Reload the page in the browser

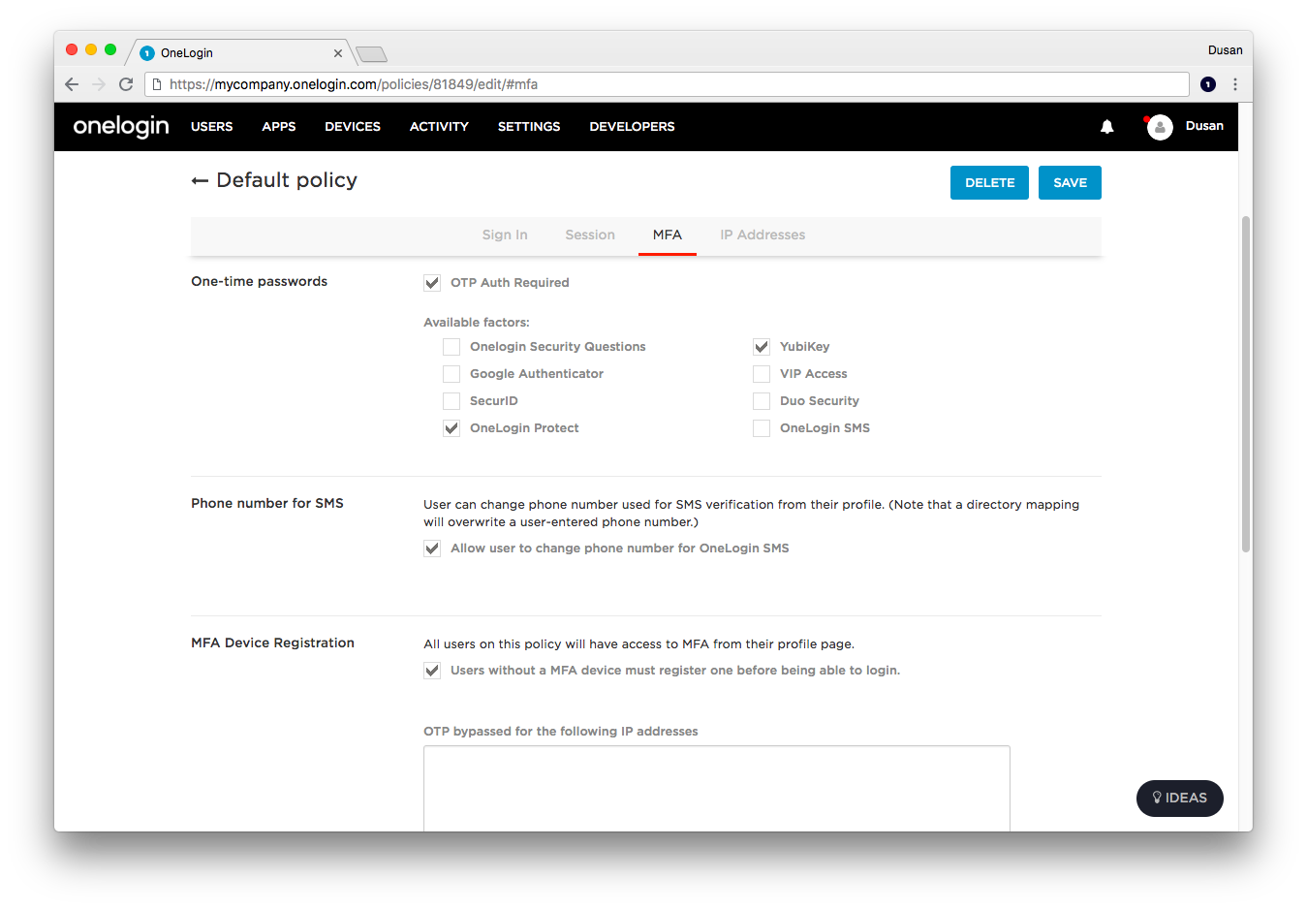(x=126, y=84)
